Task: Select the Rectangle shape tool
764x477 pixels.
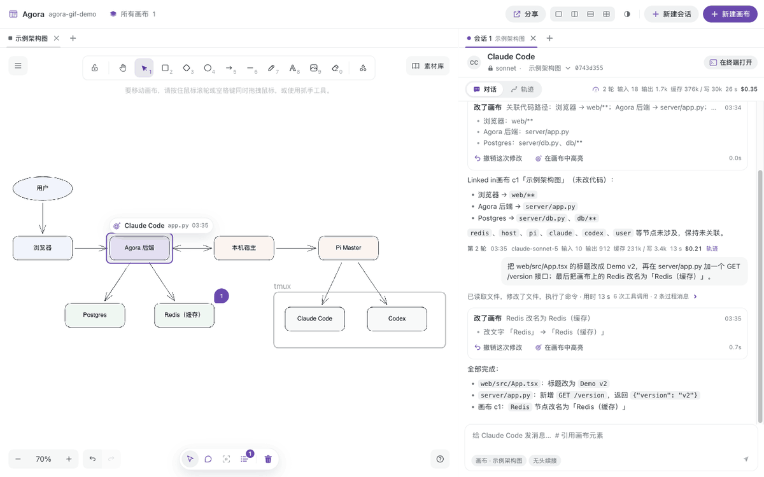Action: (166, 68)
